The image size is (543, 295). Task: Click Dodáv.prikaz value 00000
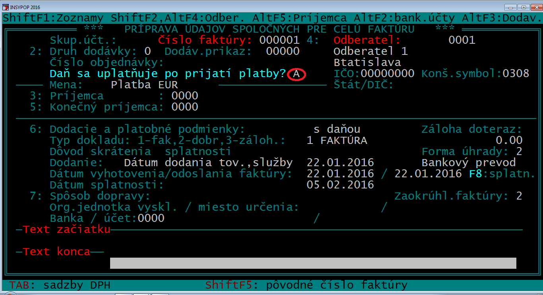coord(283,51)
